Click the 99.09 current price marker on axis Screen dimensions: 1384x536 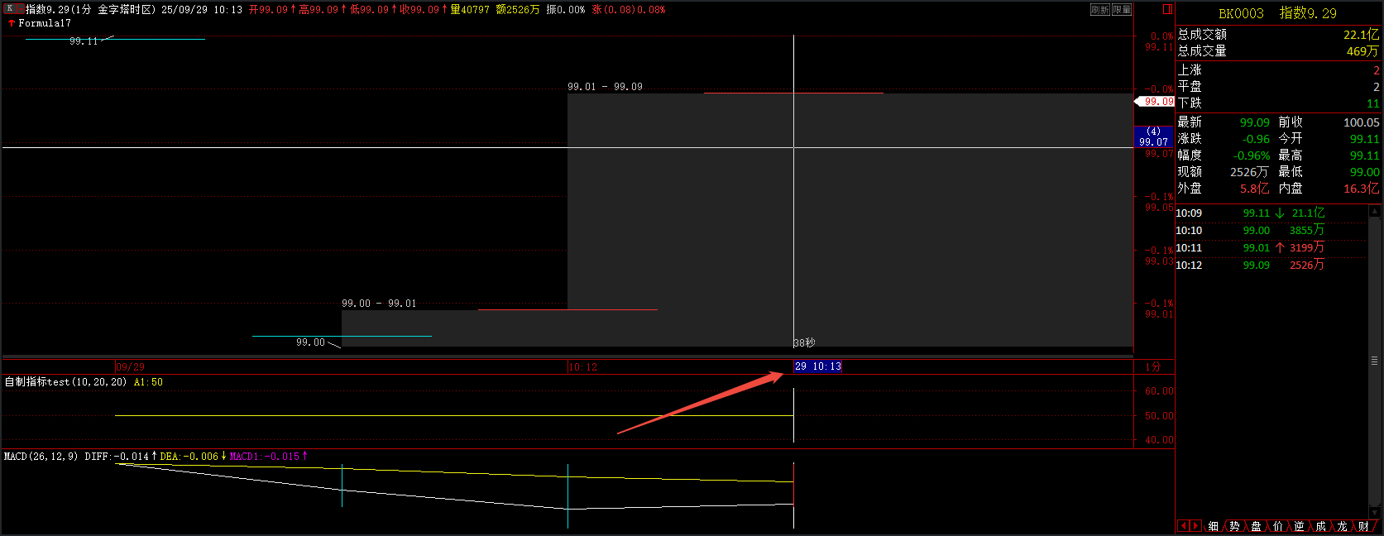click(x=1157, y=102)
